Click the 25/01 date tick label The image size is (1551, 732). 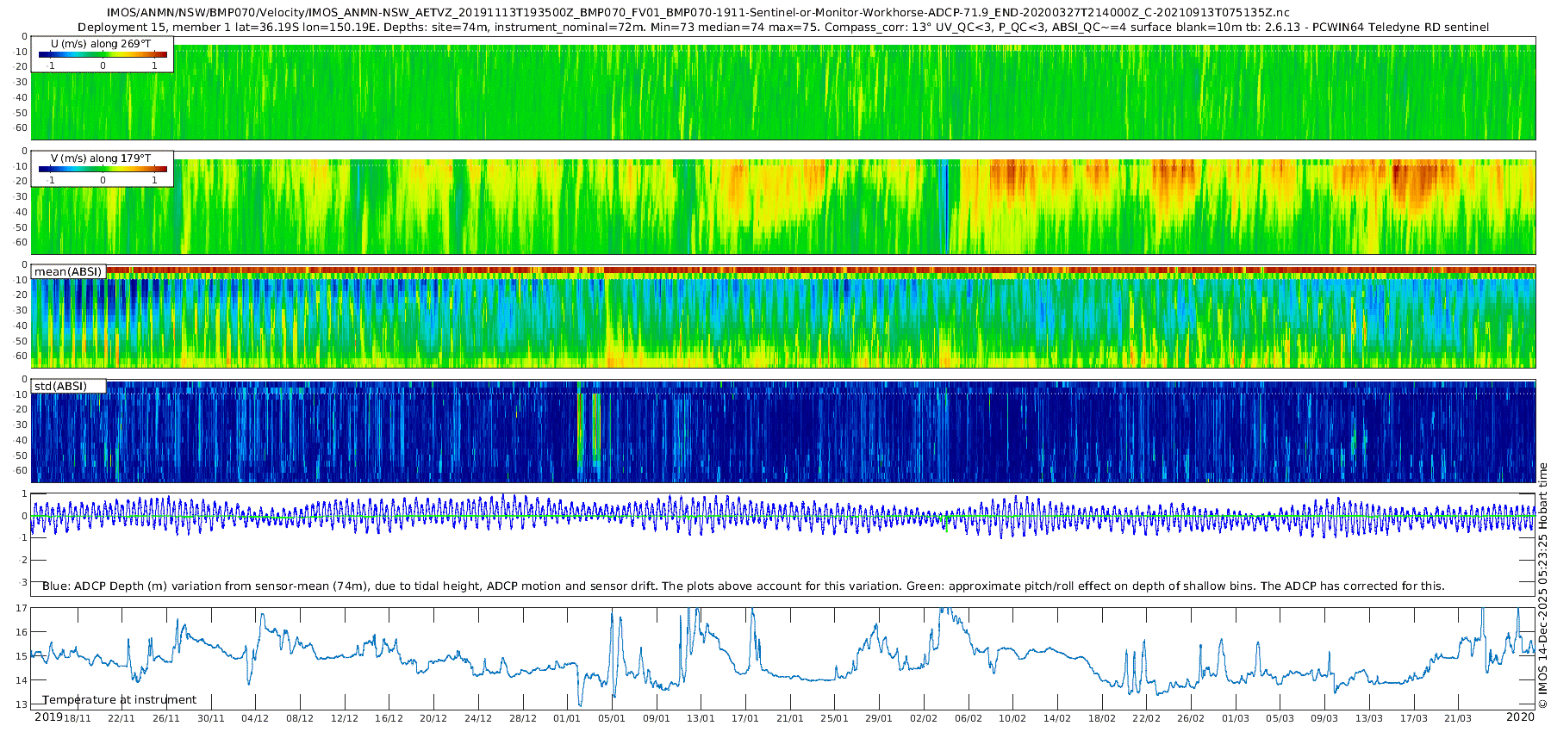tap(834, 718)
